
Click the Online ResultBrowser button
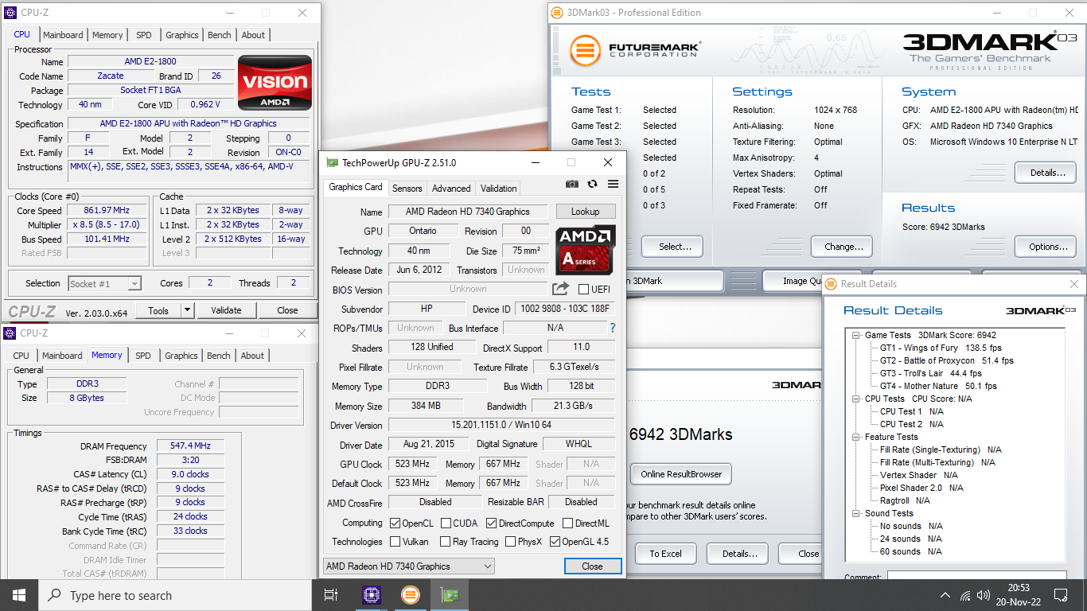pos(681,474)
